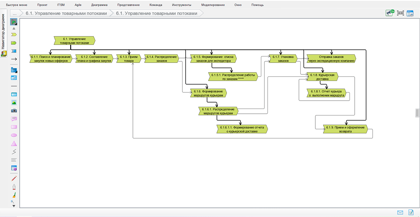
Task: Pick the red pencil freehand tool
Action: [14, 178]
